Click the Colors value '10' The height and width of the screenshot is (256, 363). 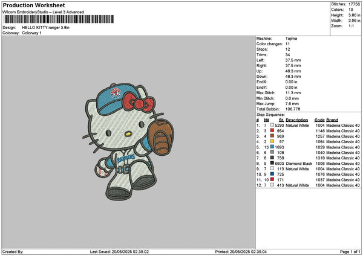[351, 10]
